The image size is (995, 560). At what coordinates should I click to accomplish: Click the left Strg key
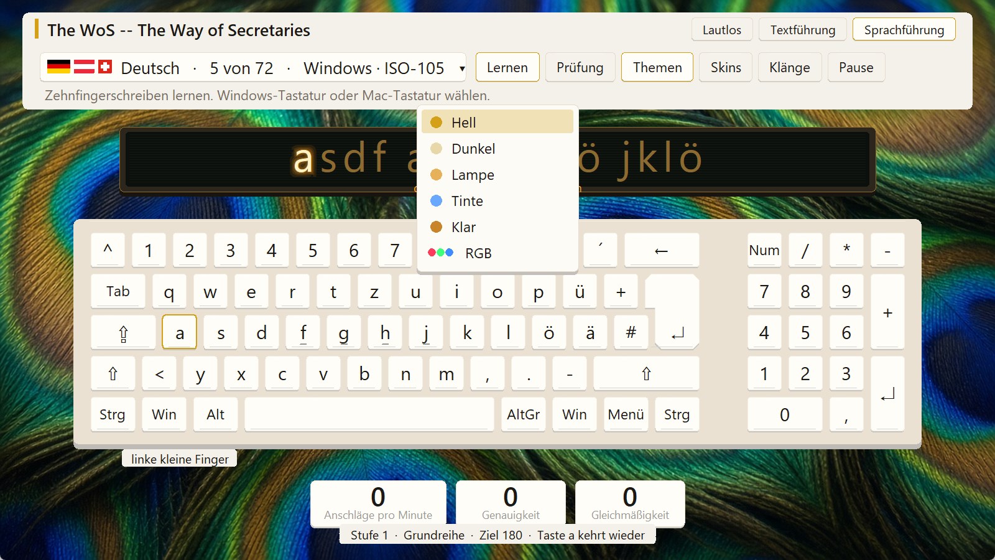pos(113,414)
